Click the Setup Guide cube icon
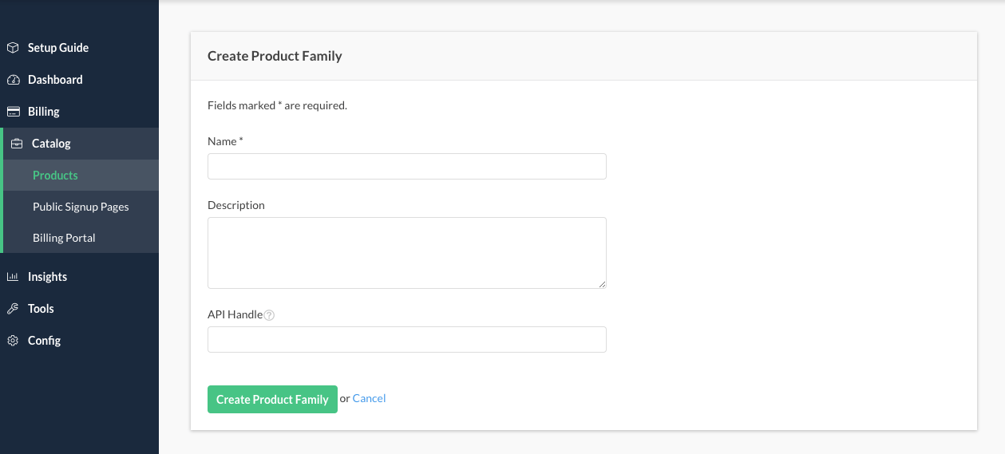Image resolution: width=1005 pixels, height=454 pixels. [x=13, y=48]
